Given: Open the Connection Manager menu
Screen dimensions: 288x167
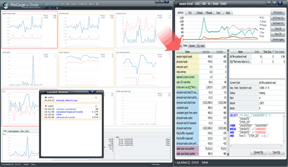Looking at the screenshot, I should click(53, 4).
